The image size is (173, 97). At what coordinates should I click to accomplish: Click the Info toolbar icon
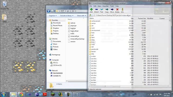pyautogui.click(x=122, y=11)
